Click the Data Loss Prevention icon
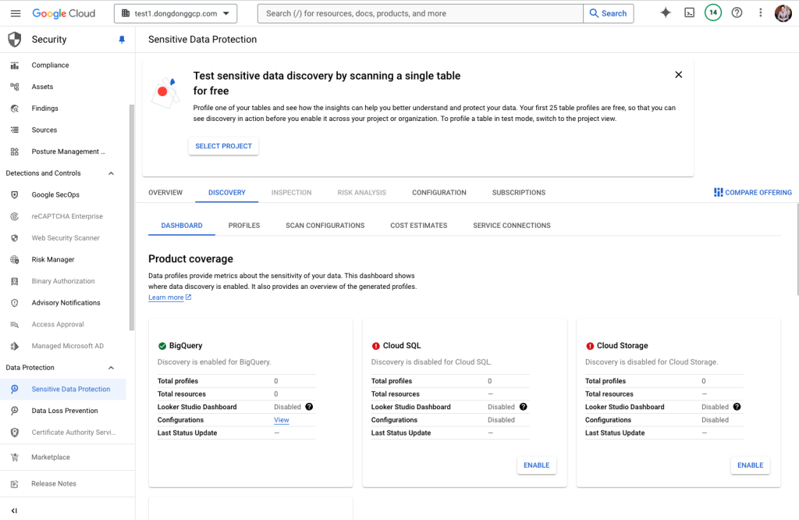Viewport: 799px width, 520px height. click(15, 411)
